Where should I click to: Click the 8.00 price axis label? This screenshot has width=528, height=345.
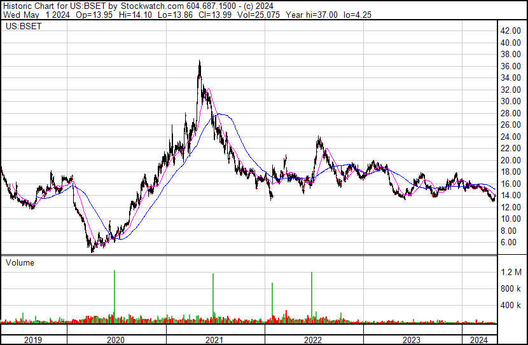(x=508, y=231)
